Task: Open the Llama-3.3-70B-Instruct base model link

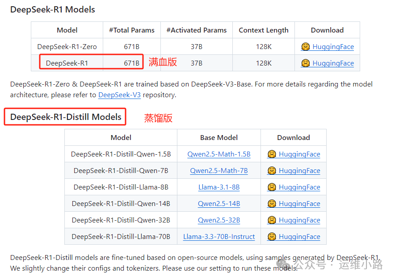Action: (x=219, y=236)
